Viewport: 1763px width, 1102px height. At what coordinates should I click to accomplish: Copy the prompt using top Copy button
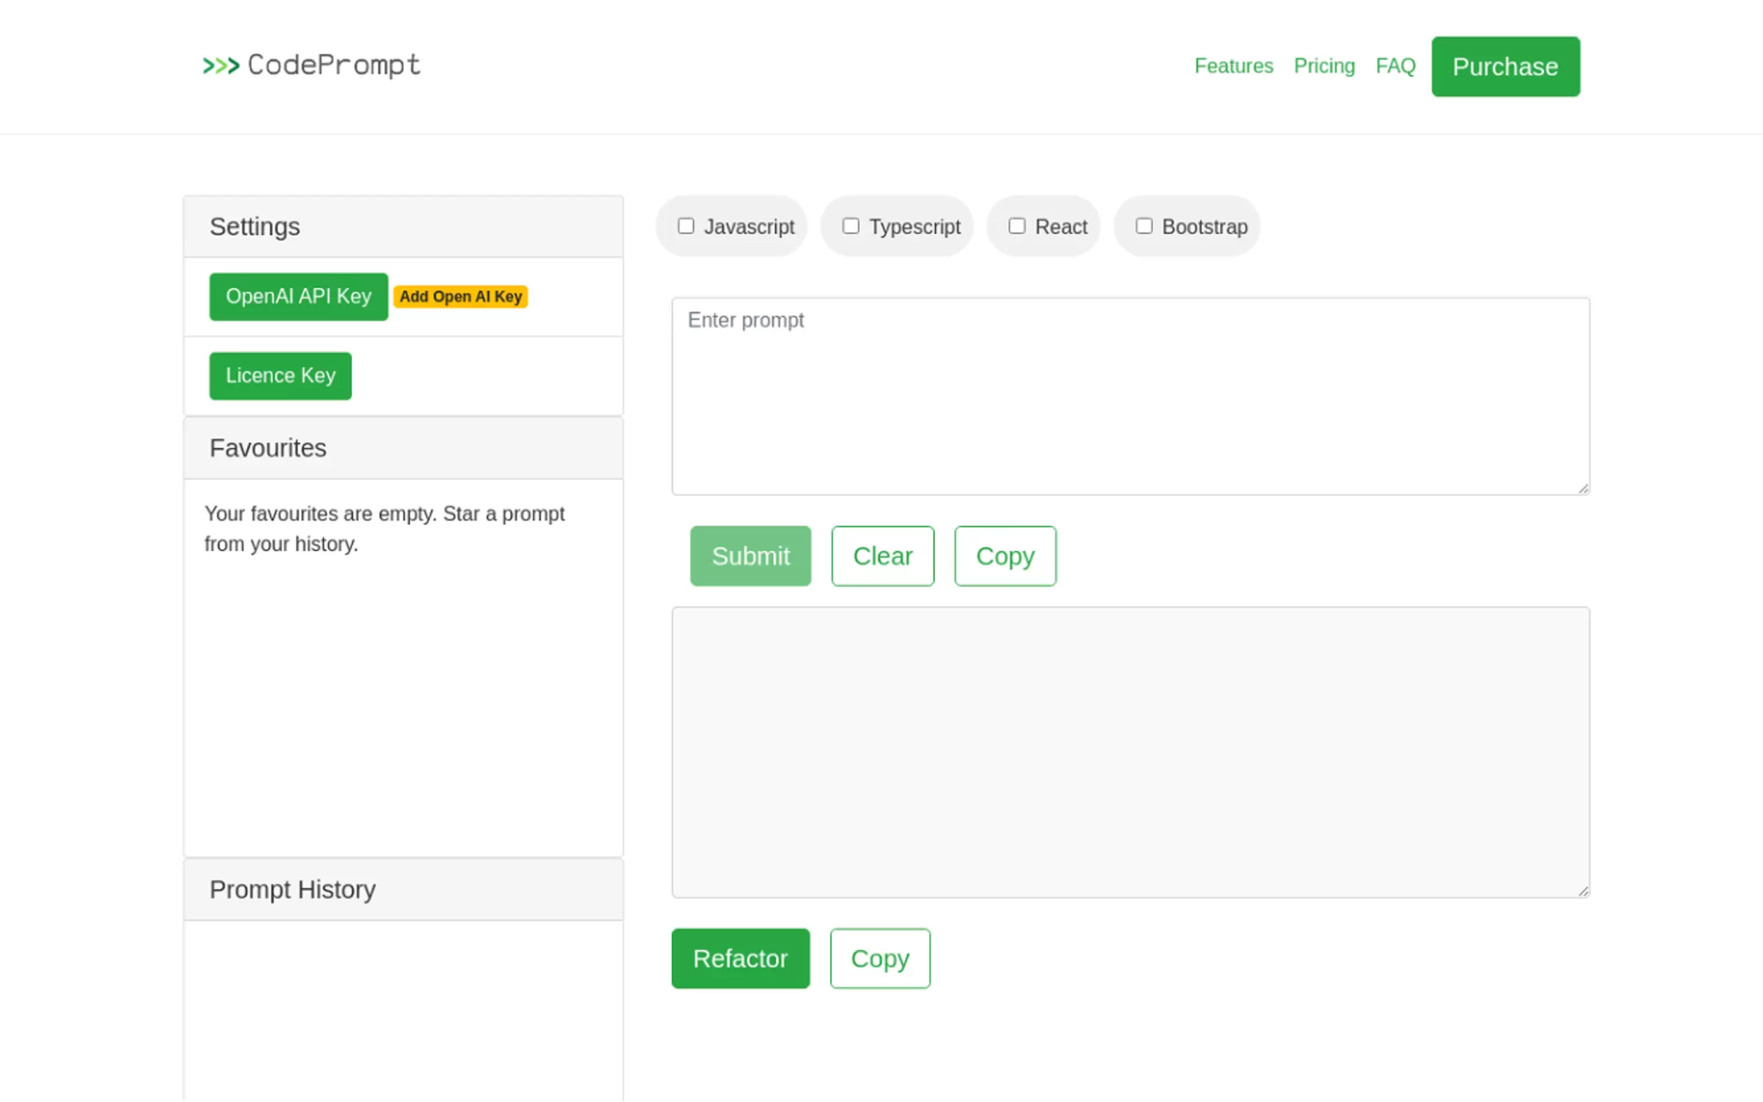1004,556
